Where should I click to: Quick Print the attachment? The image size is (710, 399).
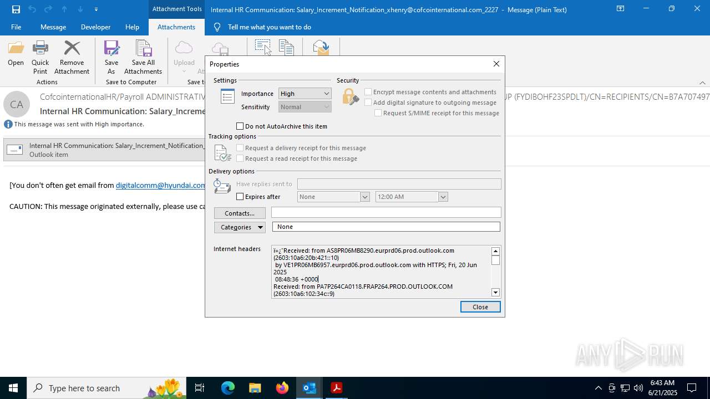pos(40,58)
